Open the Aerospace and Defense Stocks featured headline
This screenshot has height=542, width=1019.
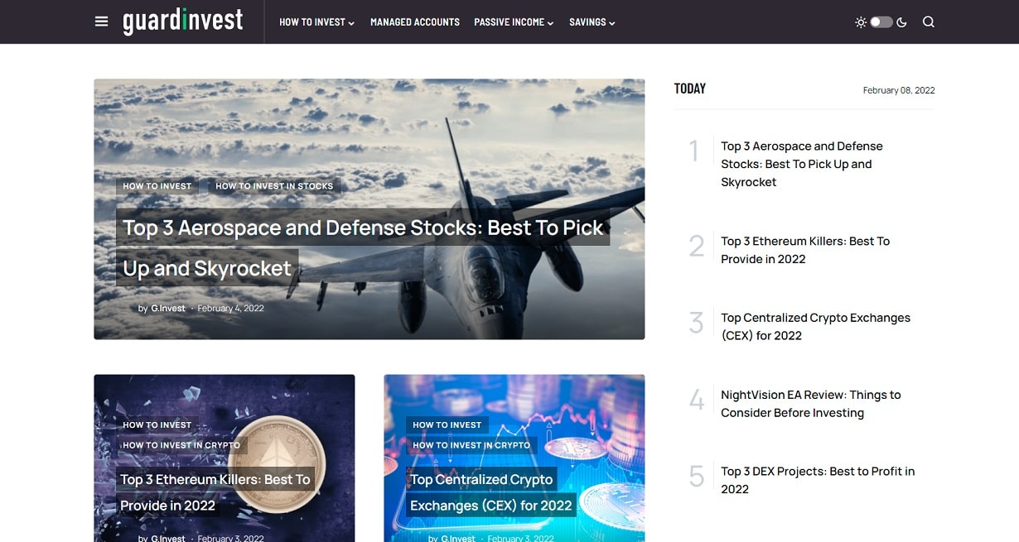coord(363,247)
